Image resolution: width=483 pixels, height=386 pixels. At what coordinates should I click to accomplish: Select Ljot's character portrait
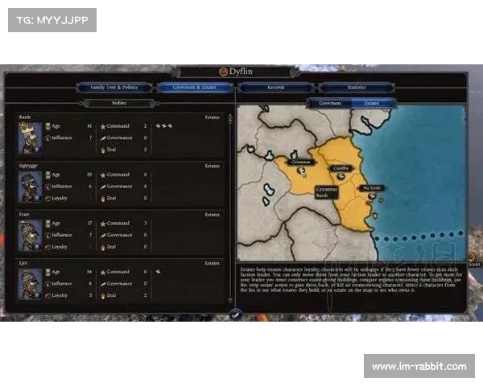point(30,283)
